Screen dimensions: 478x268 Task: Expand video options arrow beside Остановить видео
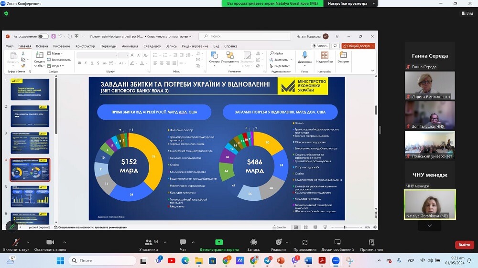pyautogui.click(x=65, y=241)
